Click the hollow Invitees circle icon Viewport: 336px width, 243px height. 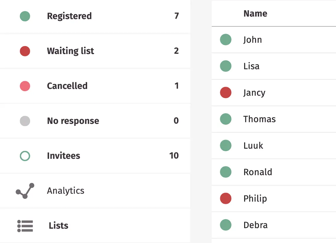click(25, 156)
